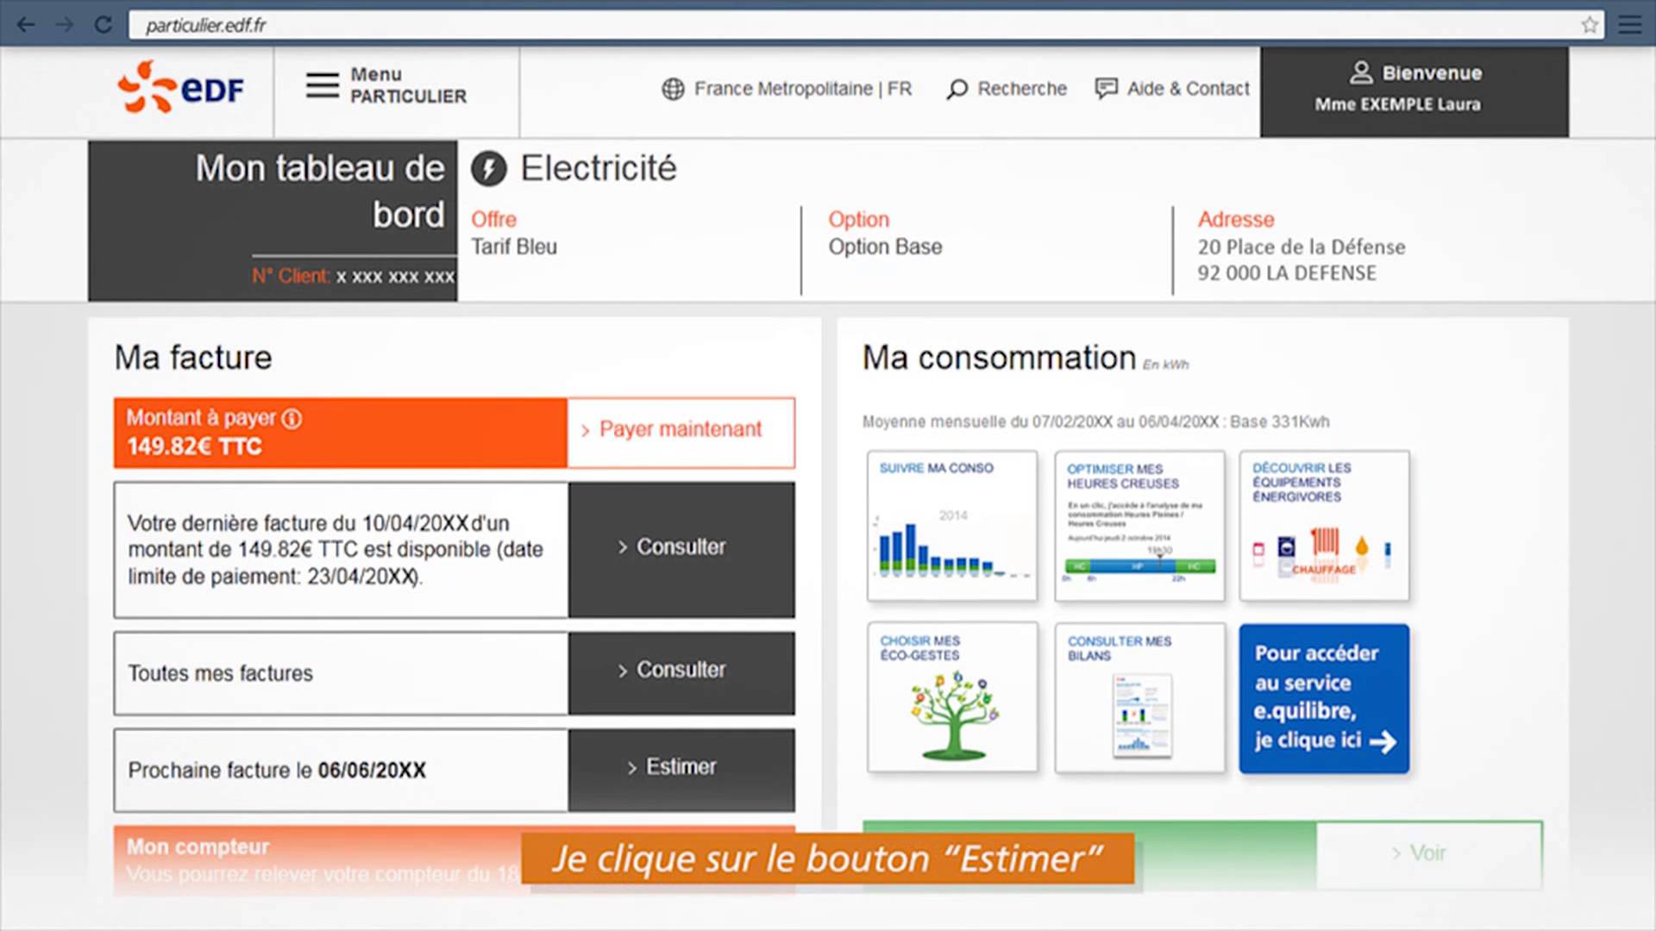This screenshot has height=931, width=1656.
Task: Consult the latest bill from 10/04/20XX
Action: [681, 549]
